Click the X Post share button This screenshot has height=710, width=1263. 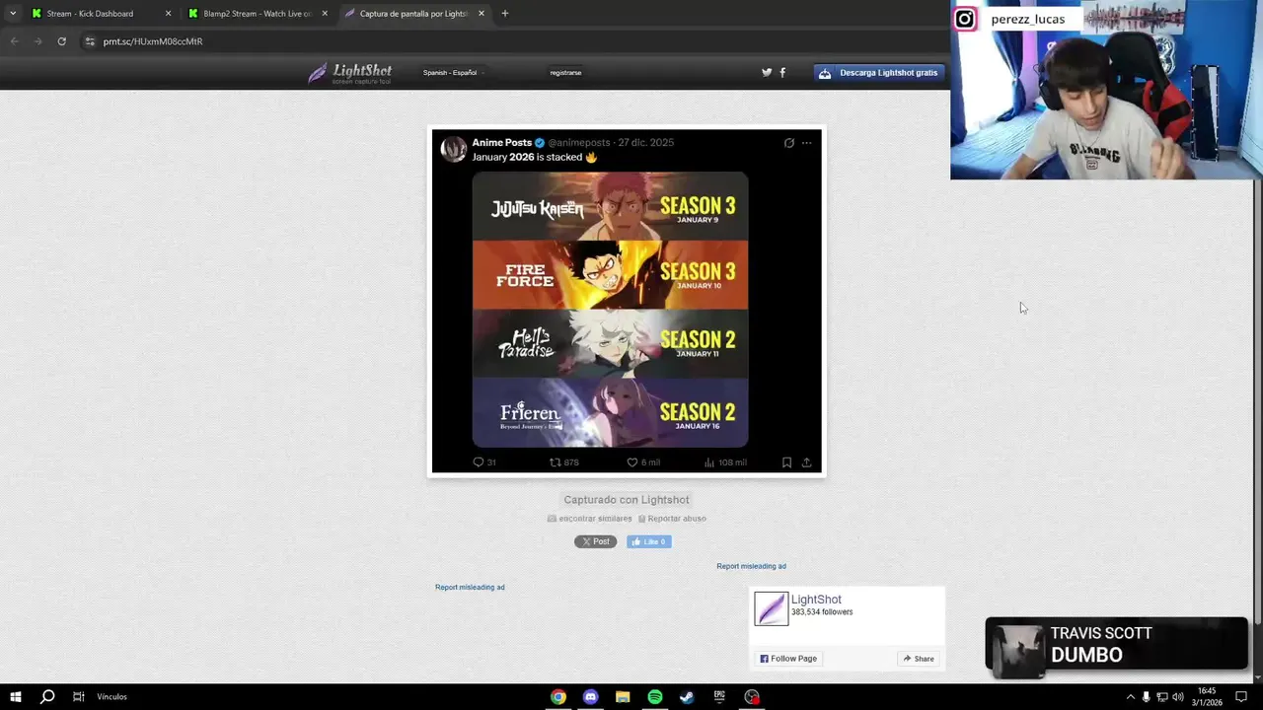coord(595,541)
